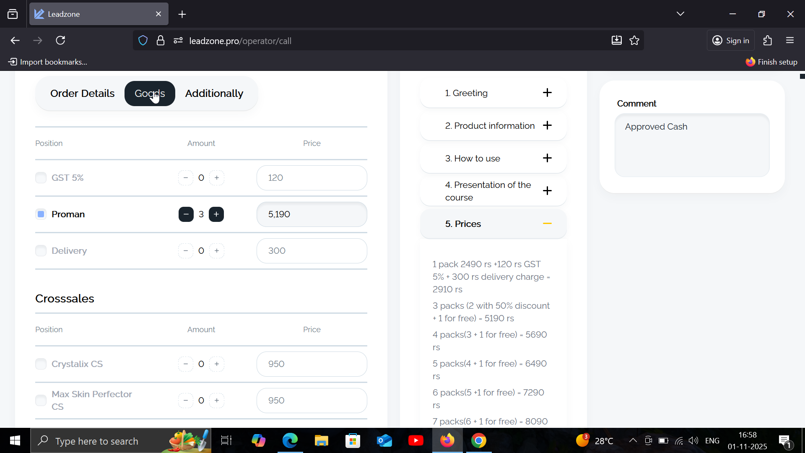Decrease Proman quantity with minus button
The width and height of the screenshot is (805, 453).
point(186,214)
